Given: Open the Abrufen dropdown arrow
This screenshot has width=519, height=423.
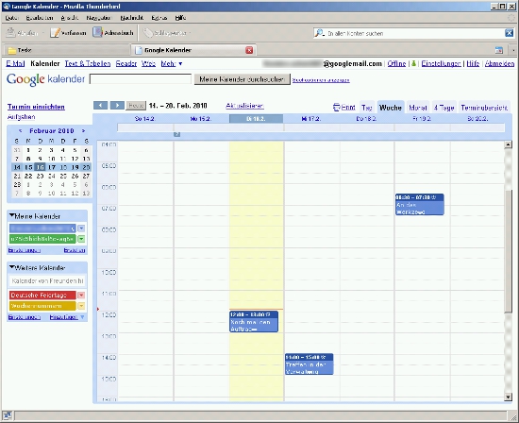Looking at the screenshot, I should pyautogui.click(x=43, y=33).
